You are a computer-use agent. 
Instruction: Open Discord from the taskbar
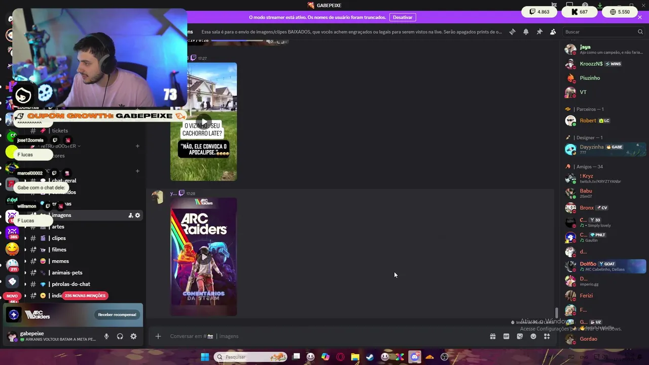[415, 357]
